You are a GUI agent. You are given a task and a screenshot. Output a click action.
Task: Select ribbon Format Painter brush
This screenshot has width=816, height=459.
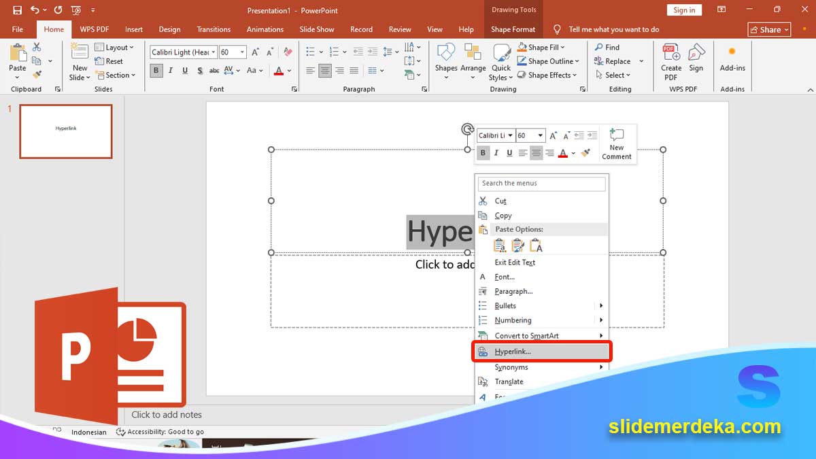(37, 75)
